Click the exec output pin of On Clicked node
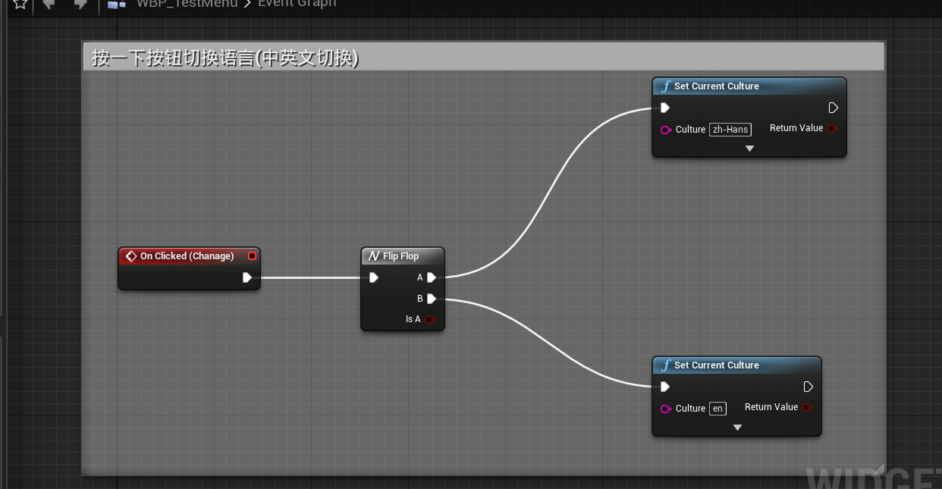The width and height of the screenshot is (942, 489). [247, 277]
